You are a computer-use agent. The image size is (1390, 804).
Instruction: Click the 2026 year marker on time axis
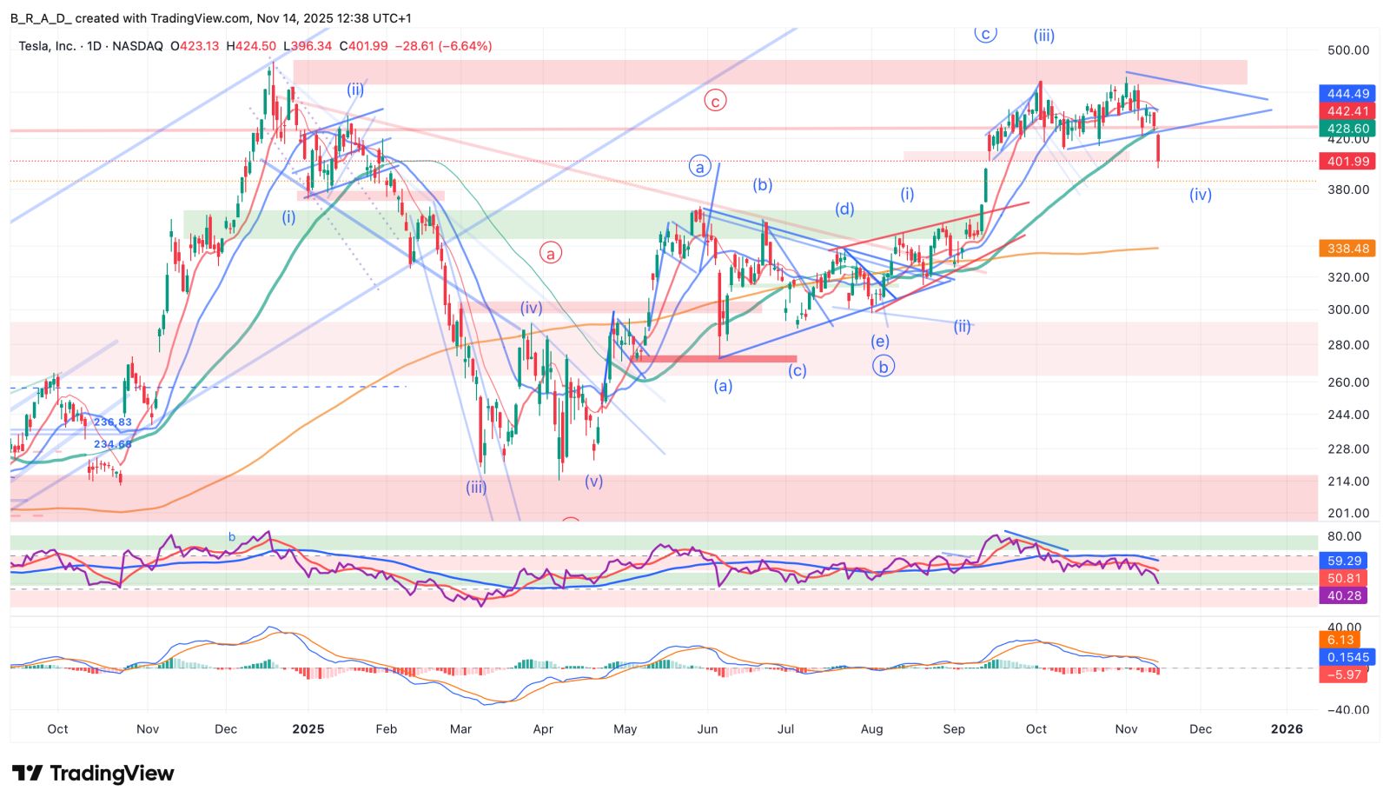(1287, 729)
